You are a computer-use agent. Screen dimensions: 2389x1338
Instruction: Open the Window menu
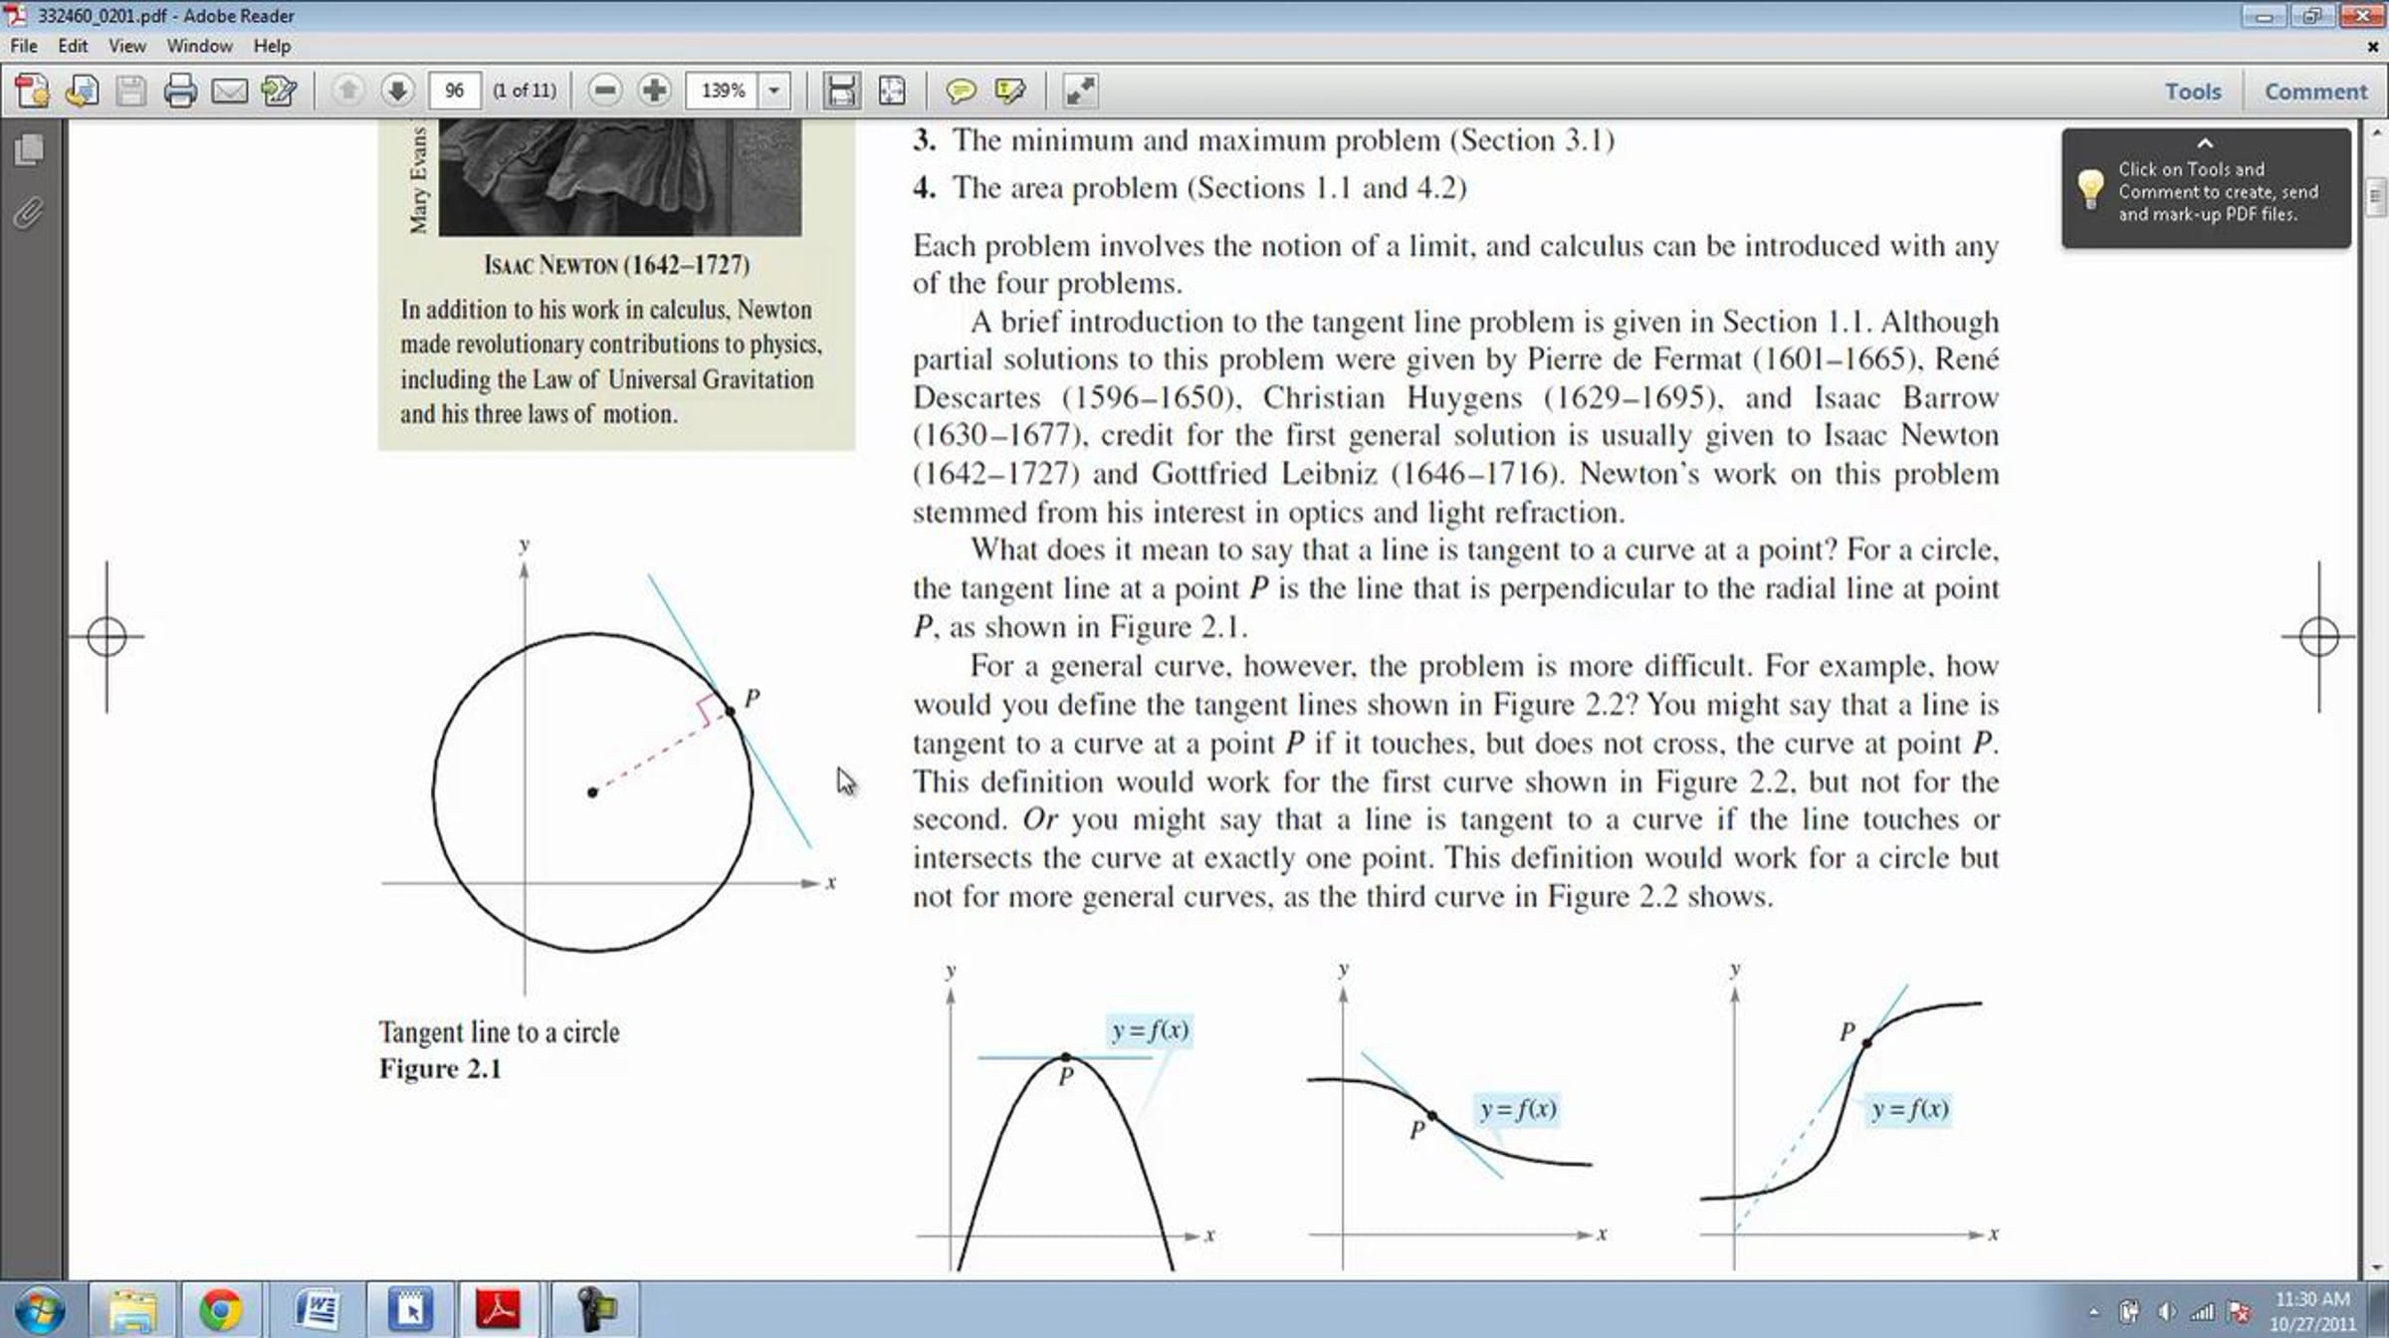click(199, 46)
